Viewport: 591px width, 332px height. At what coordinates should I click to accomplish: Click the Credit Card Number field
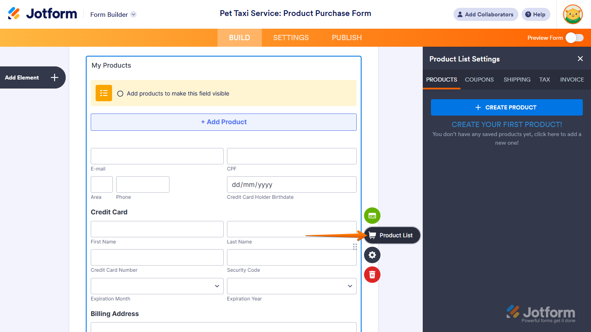point(157,257)
